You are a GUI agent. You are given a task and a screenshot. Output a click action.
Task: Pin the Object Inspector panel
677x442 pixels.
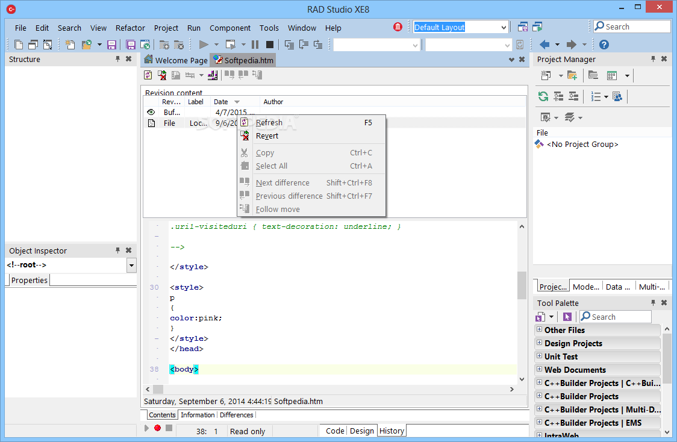(x=117, y=251)
